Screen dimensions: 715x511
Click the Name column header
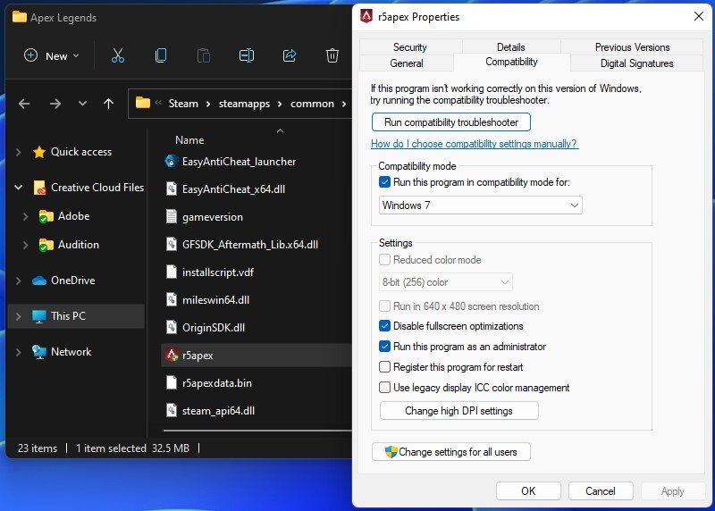click(x=189, y=140)
